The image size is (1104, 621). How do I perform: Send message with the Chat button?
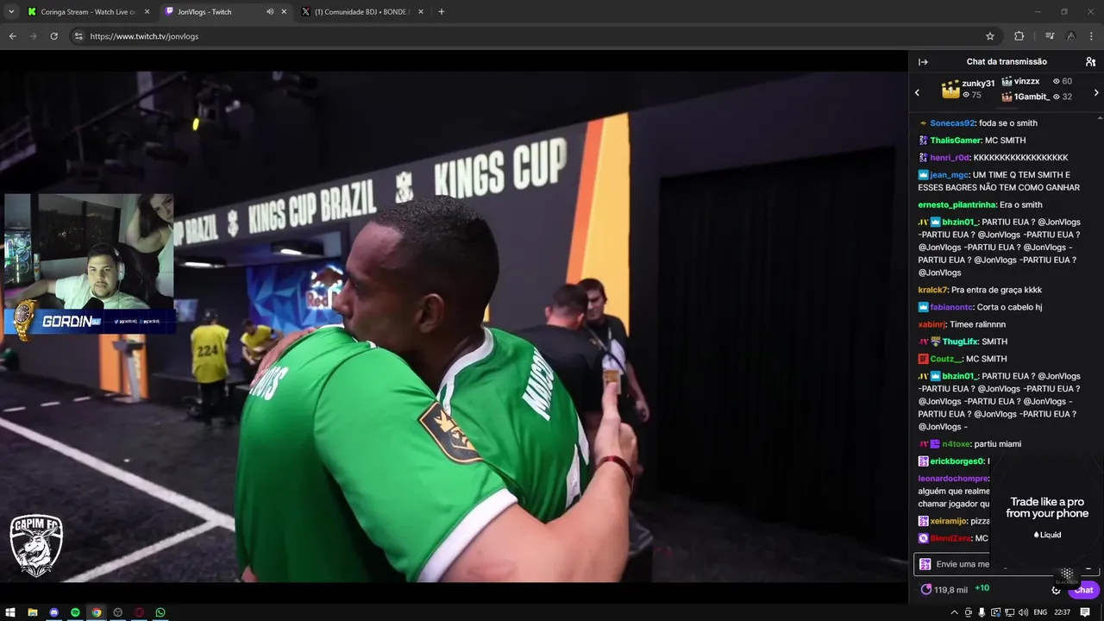[x=1084, y=590]
